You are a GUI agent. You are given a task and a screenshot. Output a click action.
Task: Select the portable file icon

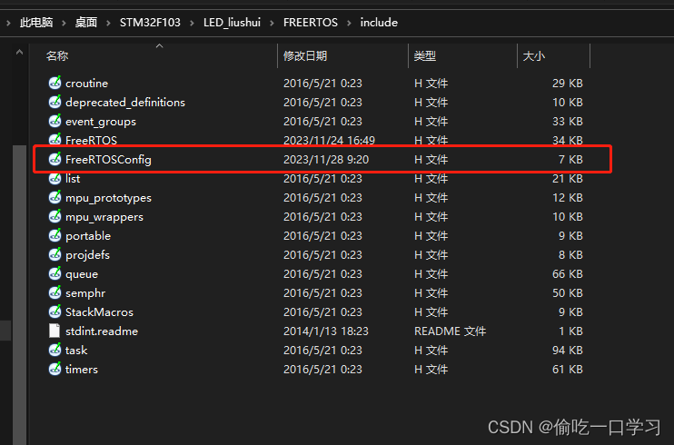click(55, 235)
